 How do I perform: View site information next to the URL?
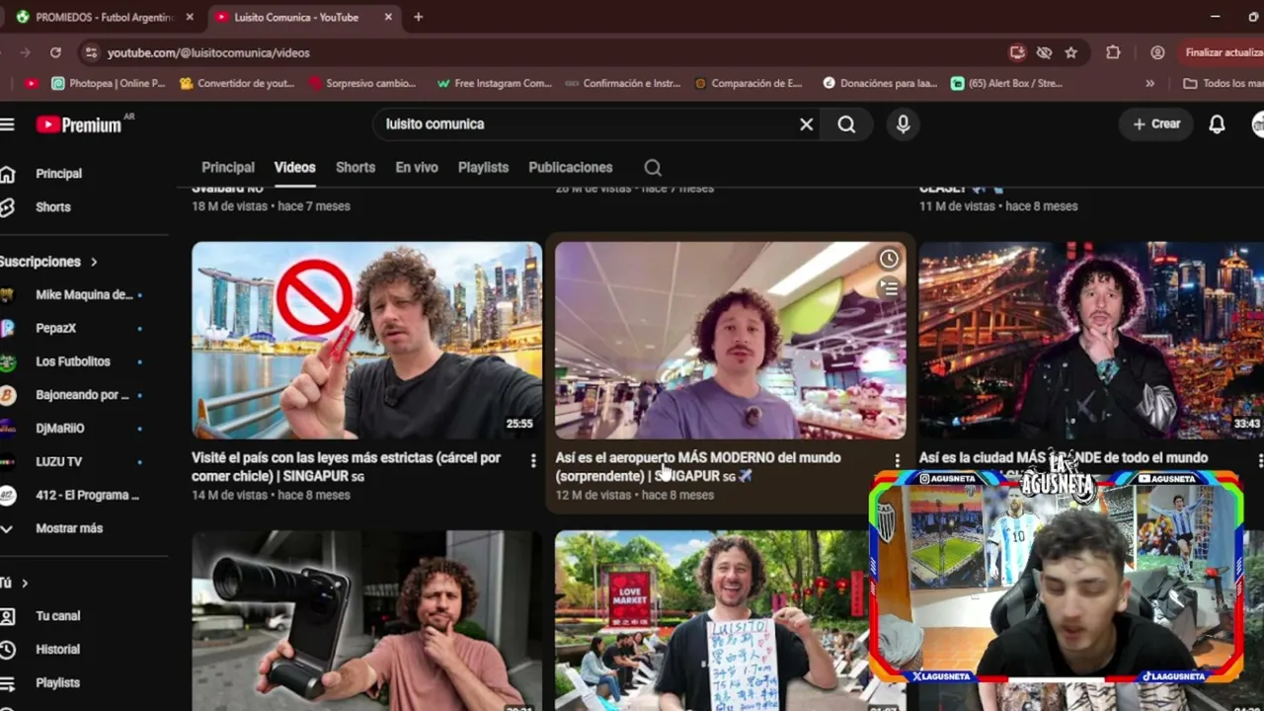click(91, 52)
